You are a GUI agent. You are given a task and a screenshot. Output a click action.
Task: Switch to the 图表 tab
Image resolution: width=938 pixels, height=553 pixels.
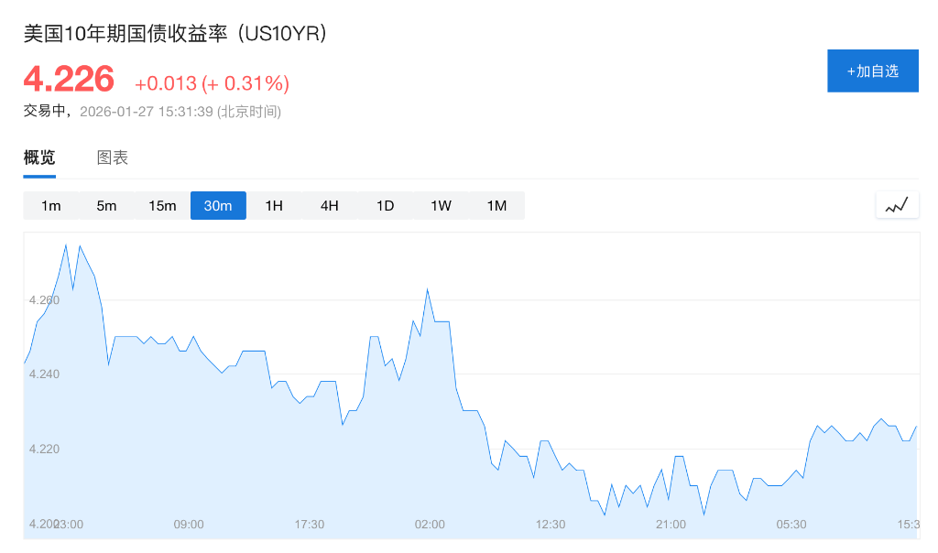point(112,157)
